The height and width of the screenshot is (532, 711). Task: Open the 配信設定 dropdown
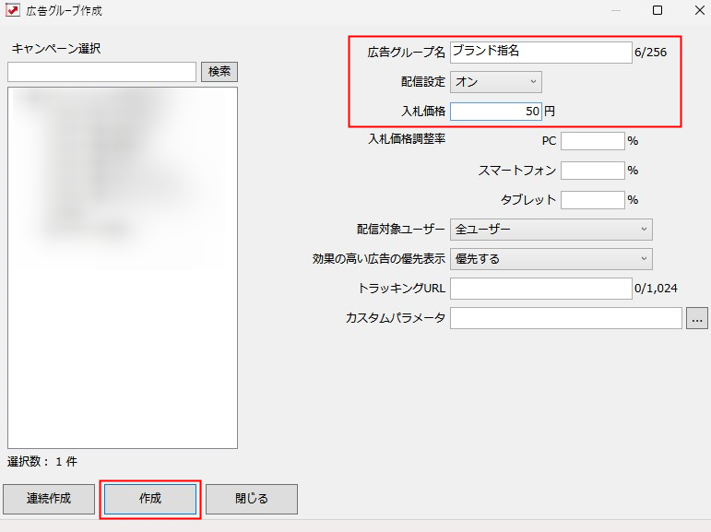coord(495,82)
